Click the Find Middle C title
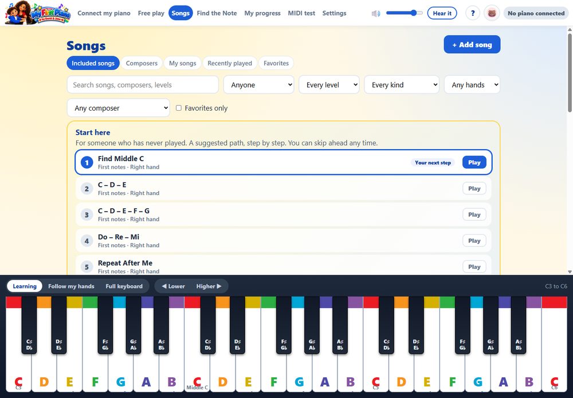Image resolution: width=573 pixels, height=398 pixels. [x=120, y=158]
